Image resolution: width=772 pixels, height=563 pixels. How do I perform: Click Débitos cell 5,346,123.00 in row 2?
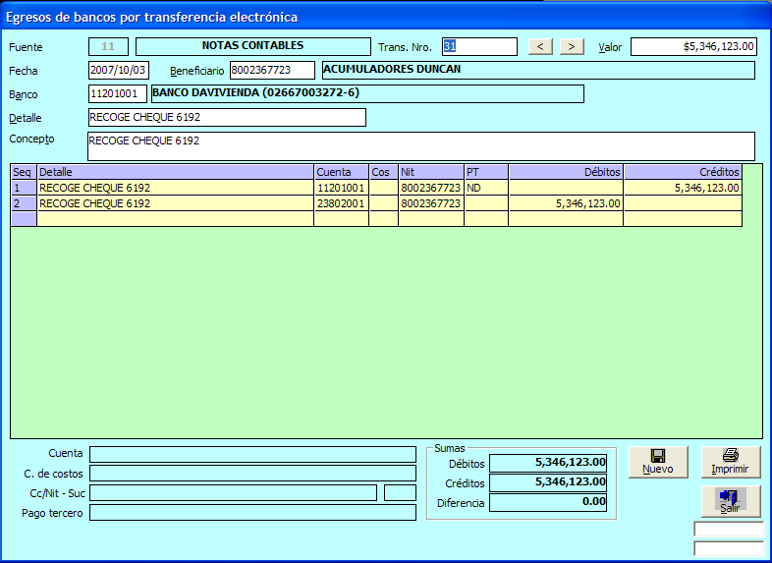(x=566, y=203)
